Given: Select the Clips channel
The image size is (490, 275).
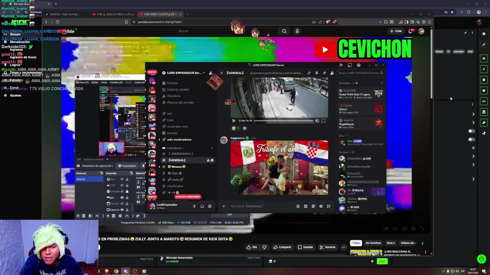Looking at the screenshot, I should click(x=174, y=173).
